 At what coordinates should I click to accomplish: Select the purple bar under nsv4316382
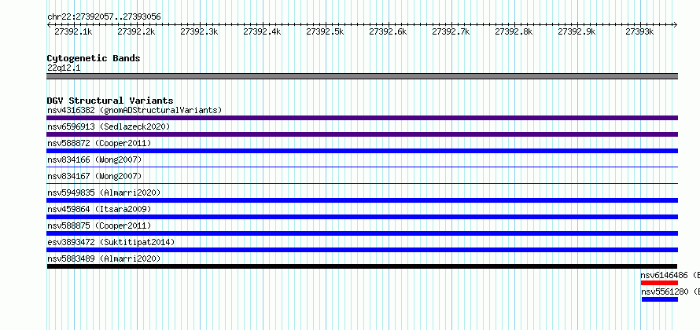coord(362,118)
